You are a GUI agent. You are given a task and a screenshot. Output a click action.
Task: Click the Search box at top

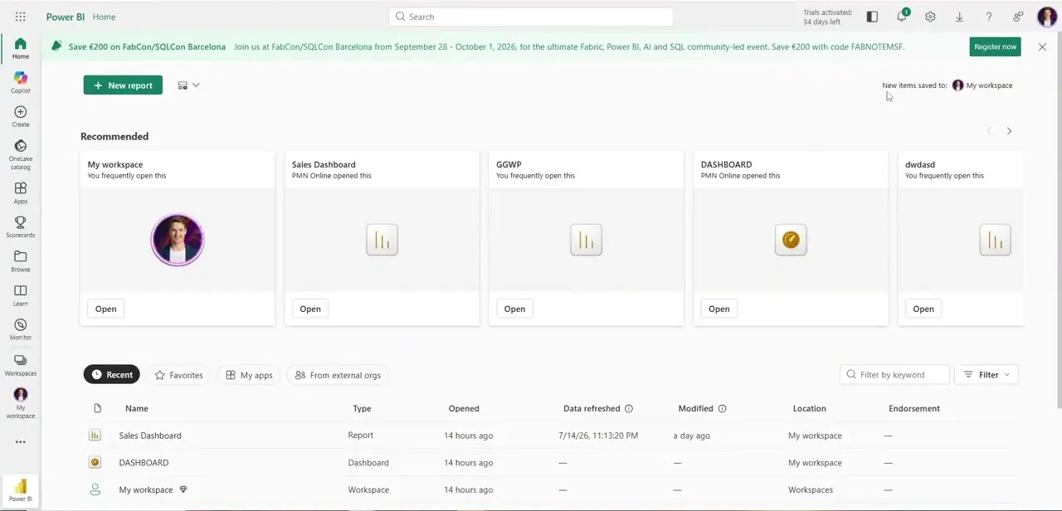coord(531,17)
